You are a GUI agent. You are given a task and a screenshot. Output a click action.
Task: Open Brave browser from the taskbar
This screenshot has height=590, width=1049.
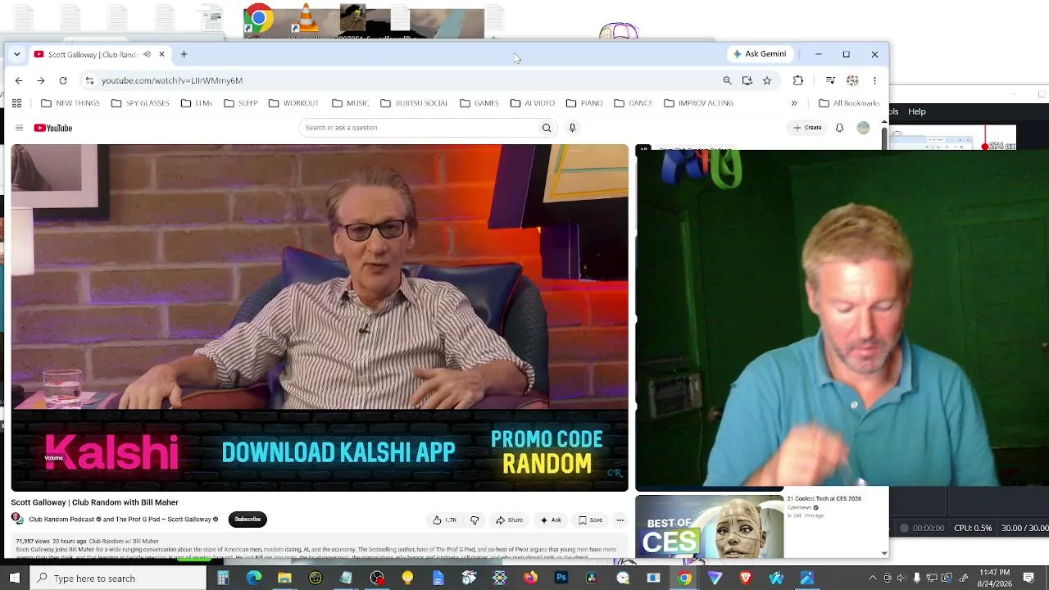pos(745,579)
